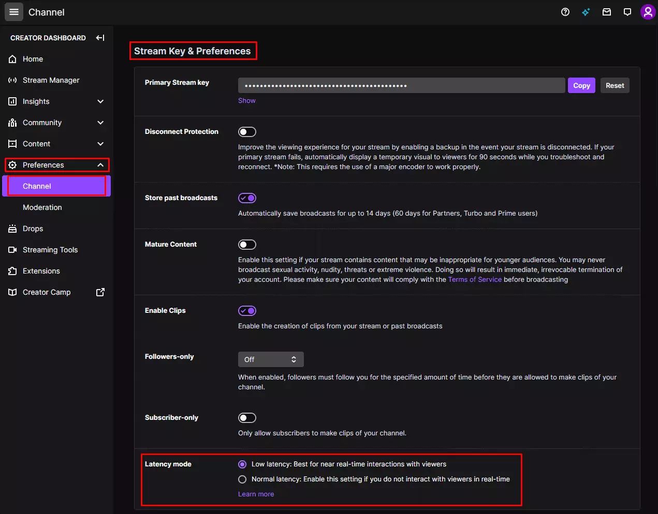Screen dimensions: 658x514
Task: Collapse the Preferences section chevron
Action: point(100,165)
